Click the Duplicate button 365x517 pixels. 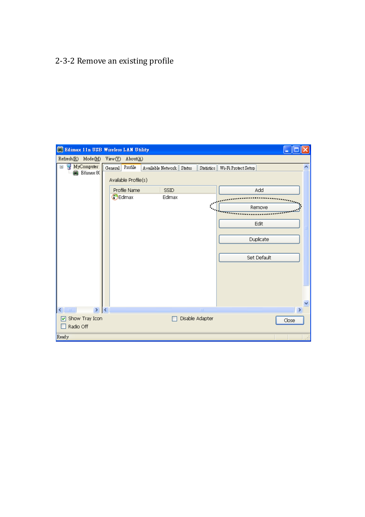click(x=259, y=239)
